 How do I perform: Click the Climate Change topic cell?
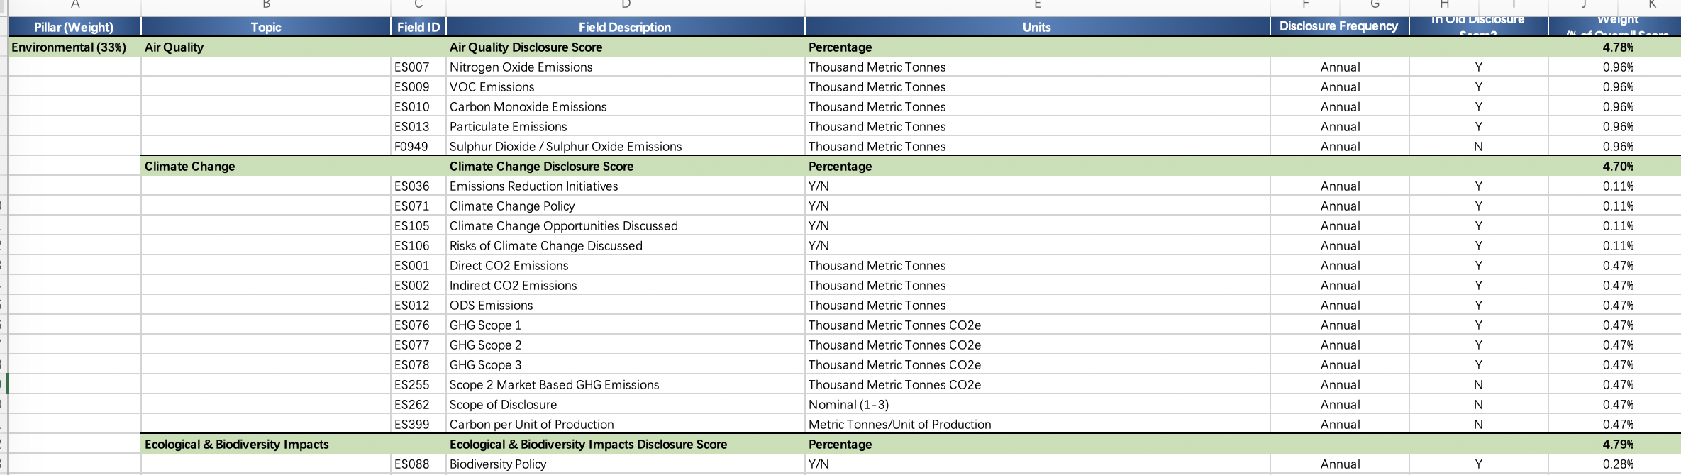pyautogui.click(x=190, y=167)
